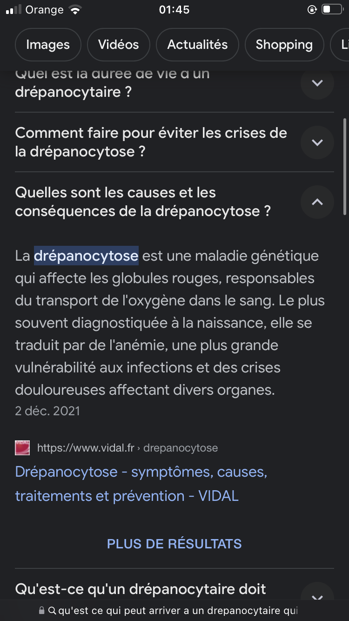Tap the Wi-Fi icon in the status bar
Screen dimensions: 349x621
tap(74, 10)
